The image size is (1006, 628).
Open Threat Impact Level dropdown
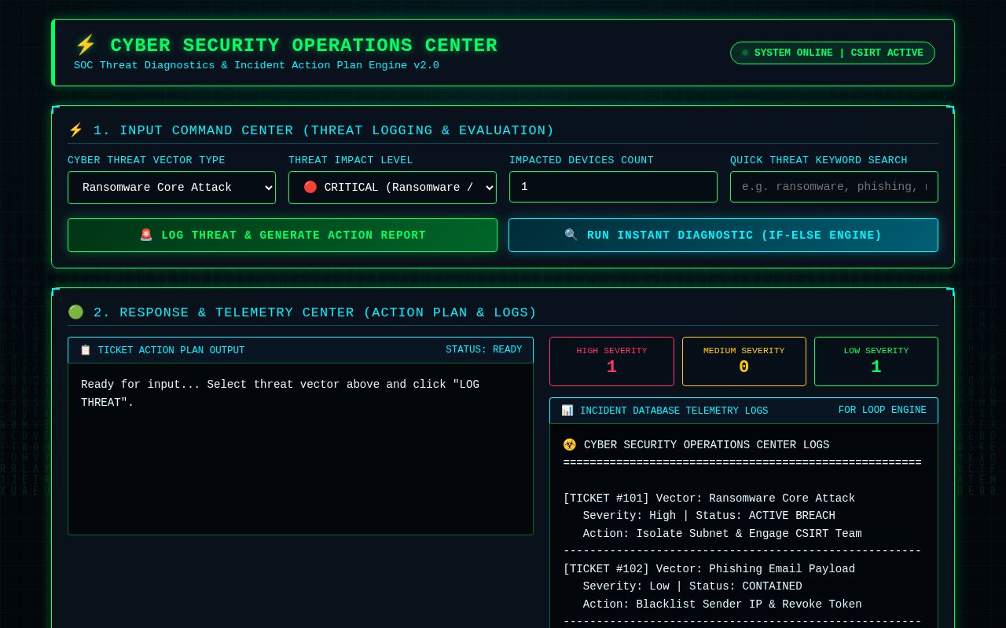point(392,188)
